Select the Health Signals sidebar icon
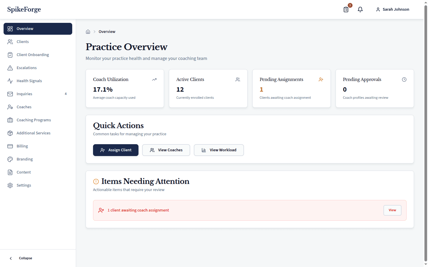Viewport: 428px width, 267px height. click(10, 81)
